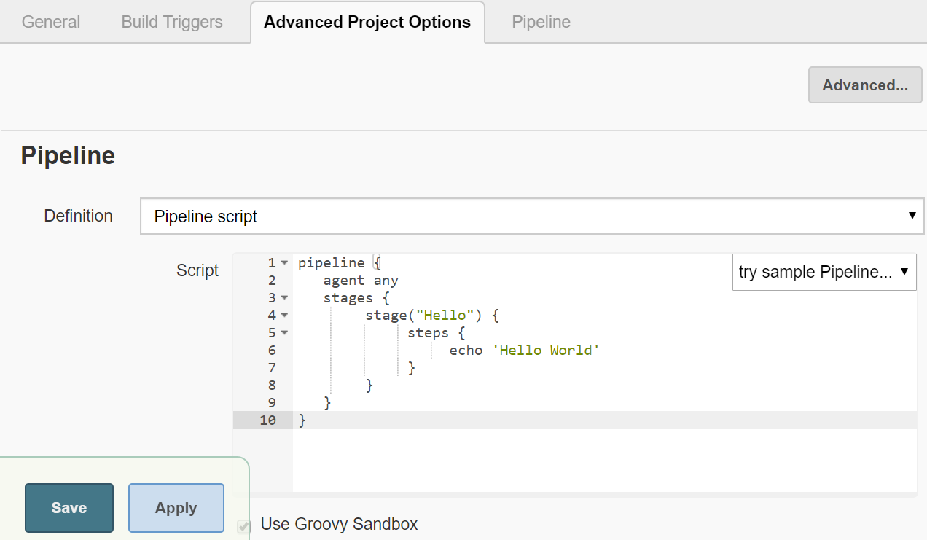927x540 pixels.
Task: Switch to the General tab
Action: 51,22
